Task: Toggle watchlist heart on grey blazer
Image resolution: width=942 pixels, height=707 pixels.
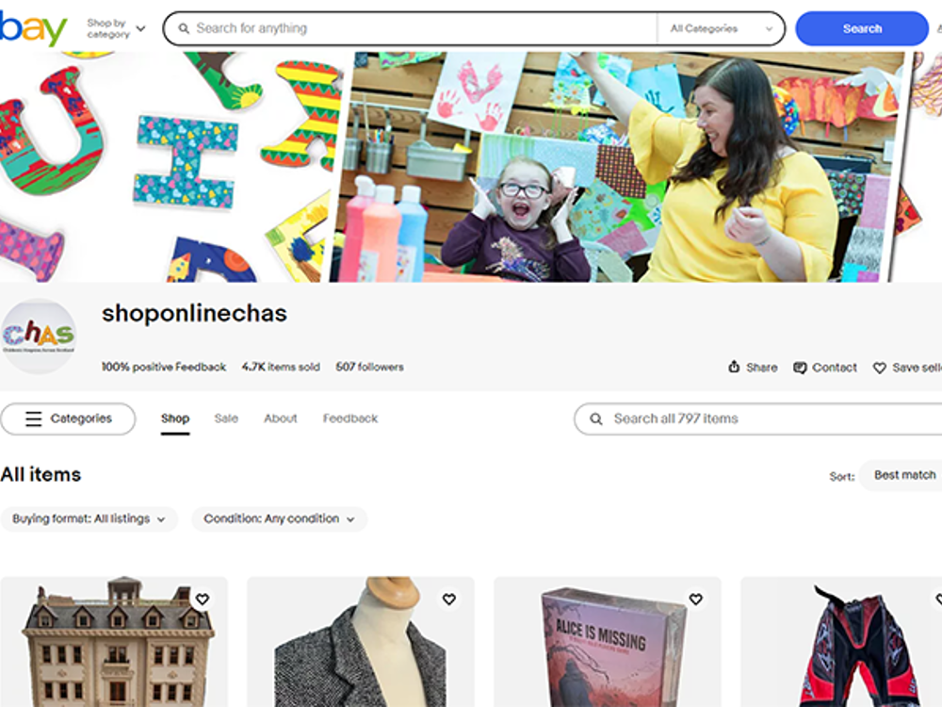Action: click(448, 600)
